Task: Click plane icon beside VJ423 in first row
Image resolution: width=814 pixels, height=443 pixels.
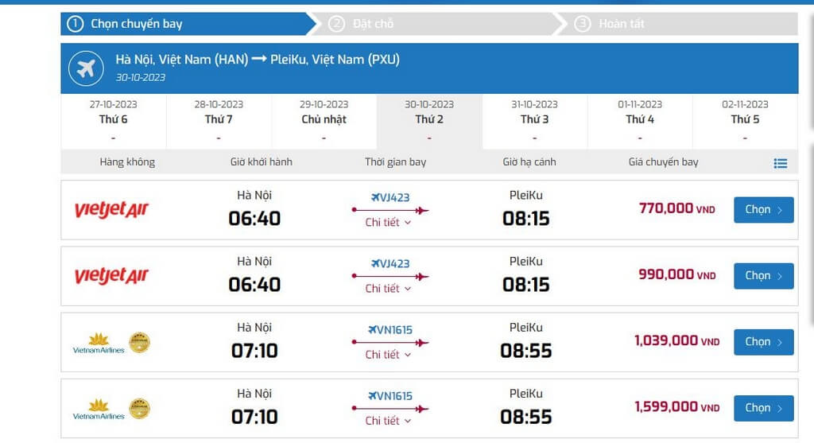Action: click(x=376, y=197)
